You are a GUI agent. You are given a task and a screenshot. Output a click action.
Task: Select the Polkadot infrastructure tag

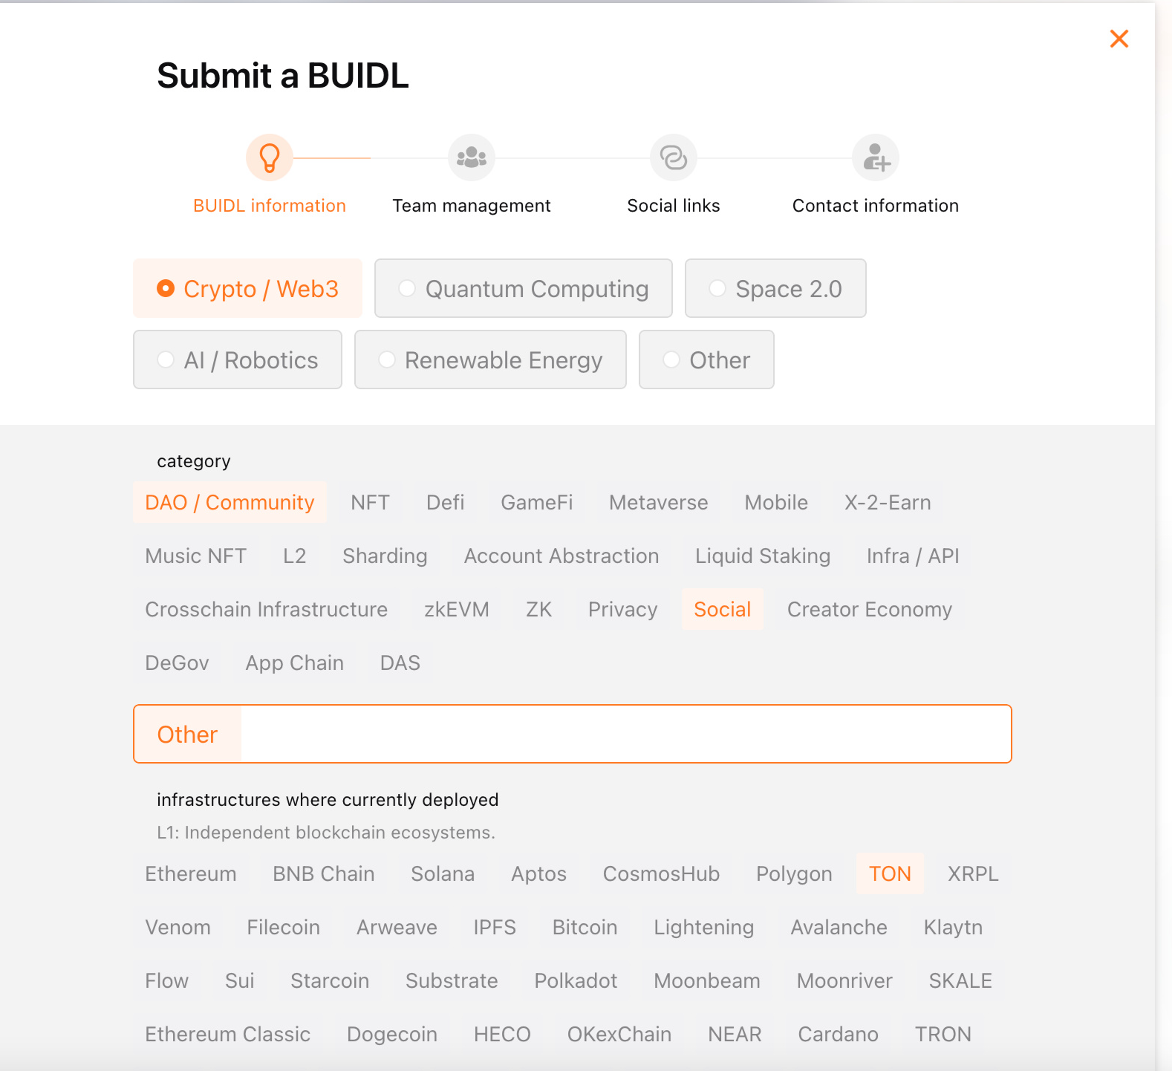[x=576, y=980]
